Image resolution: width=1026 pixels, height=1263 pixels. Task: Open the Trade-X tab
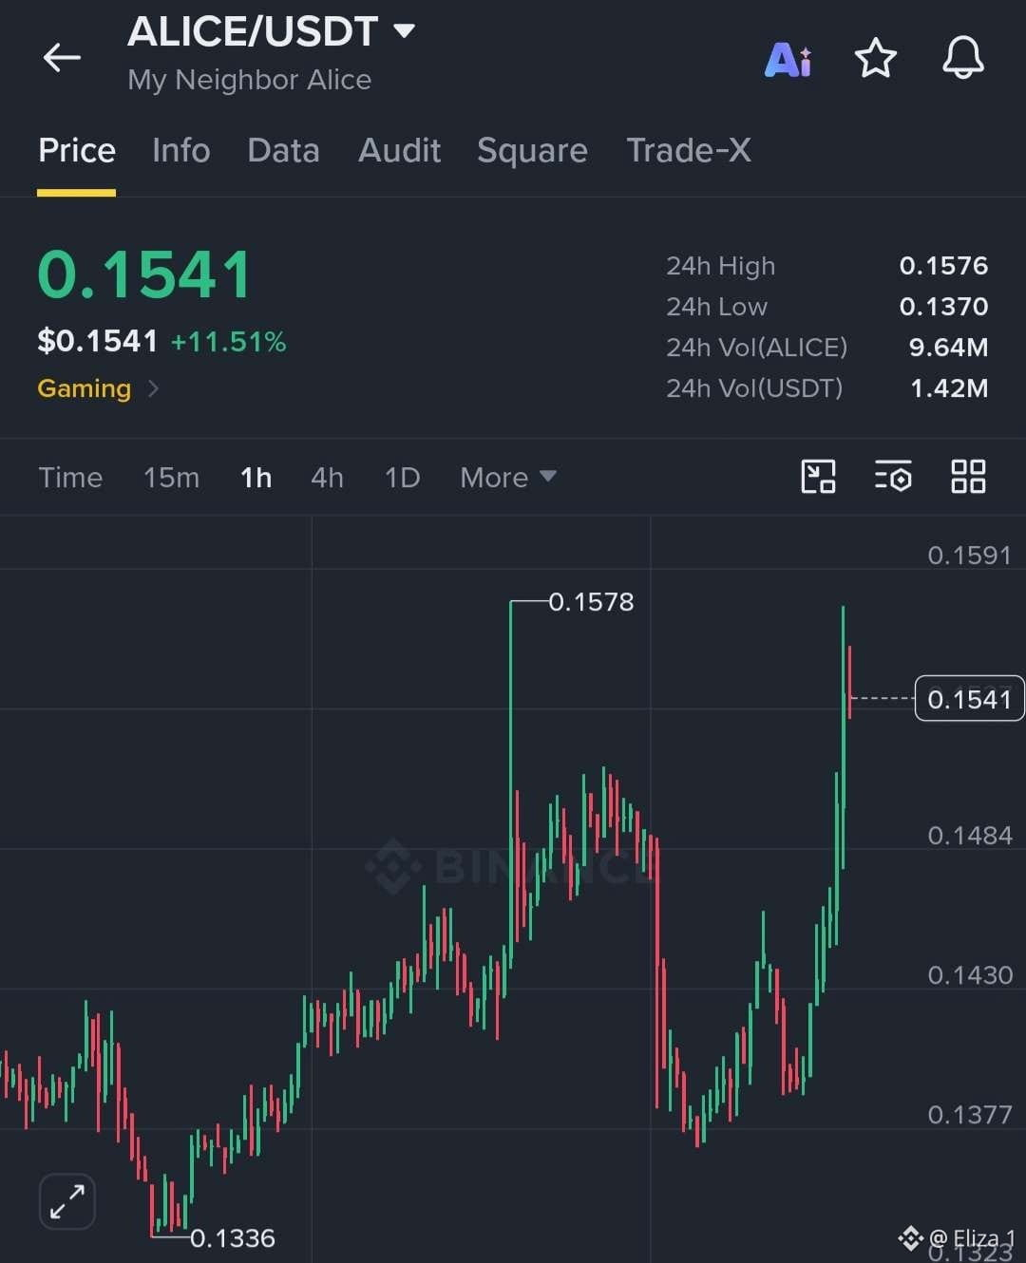[x=689, y=150]
